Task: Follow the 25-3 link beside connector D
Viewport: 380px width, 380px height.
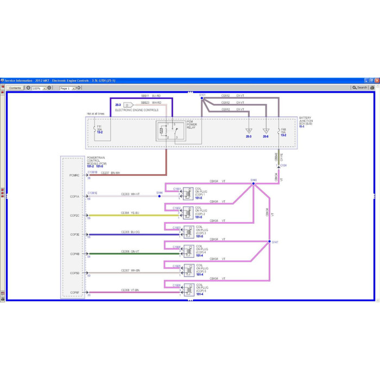Action: [118, 105]
